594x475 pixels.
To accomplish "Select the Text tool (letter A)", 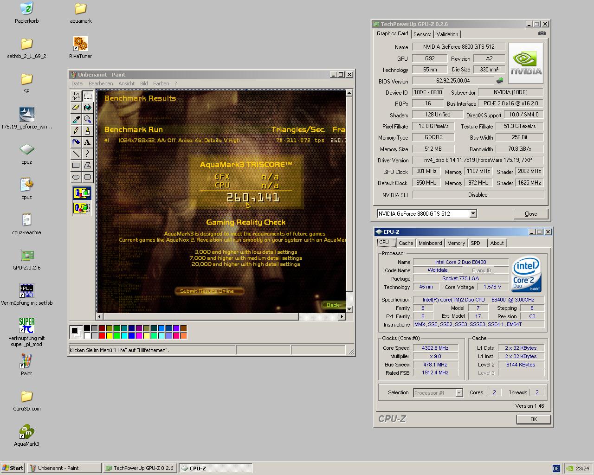I will coord(88,142).
